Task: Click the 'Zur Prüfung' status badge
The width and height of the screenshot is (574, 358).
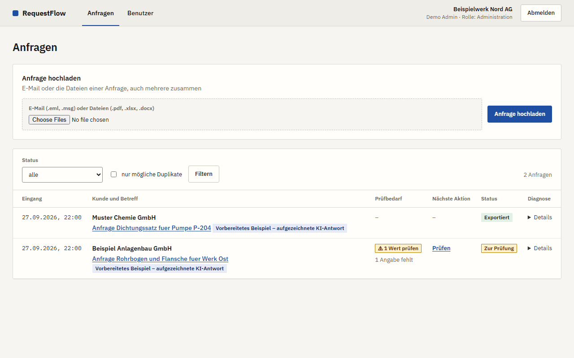Action: click(x=499, y=248)
